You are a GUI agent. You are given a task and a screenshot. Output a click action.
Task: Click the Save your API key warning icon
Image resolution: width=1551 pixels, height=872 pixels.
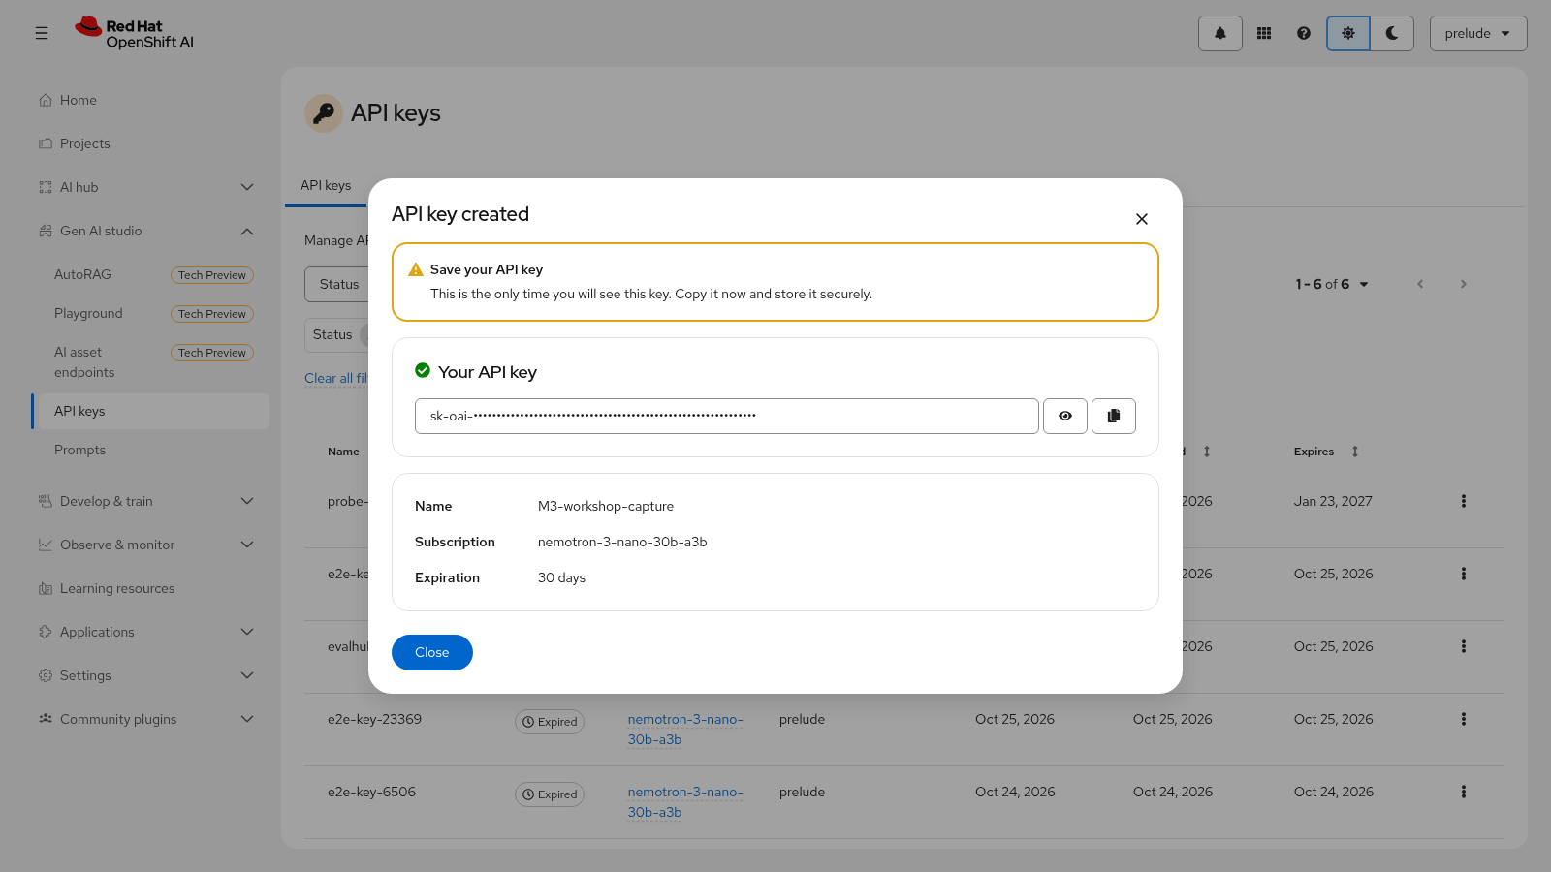coord(416,269)
